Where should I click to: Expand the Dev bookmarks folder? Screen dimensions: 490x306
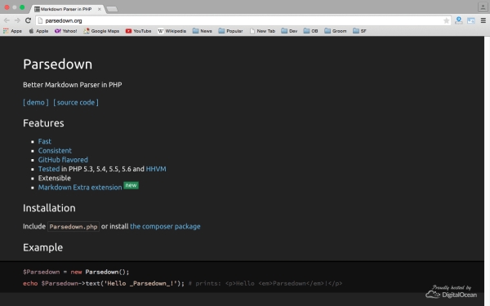[x=289, y=31]
